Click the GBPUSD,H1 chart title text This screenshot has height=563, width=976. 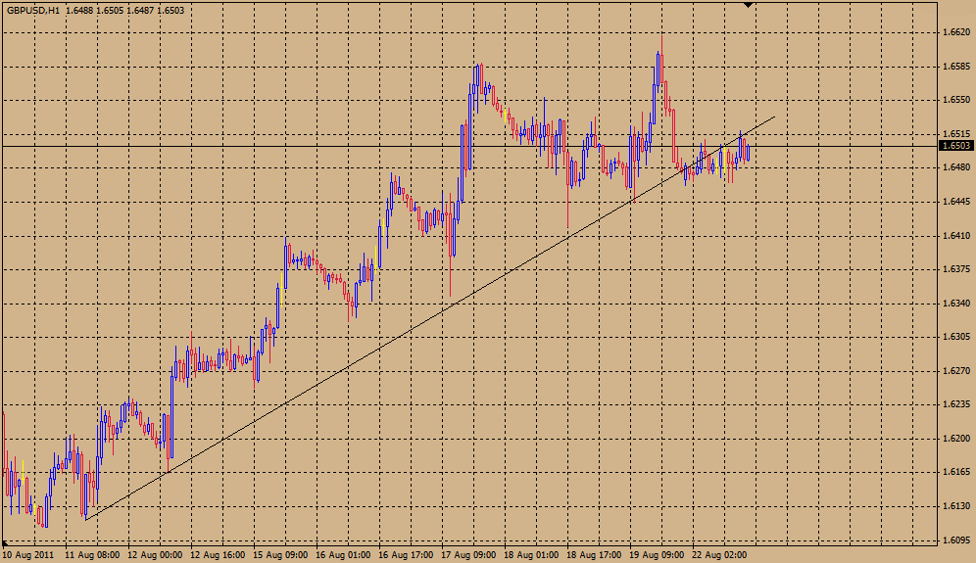33,10
